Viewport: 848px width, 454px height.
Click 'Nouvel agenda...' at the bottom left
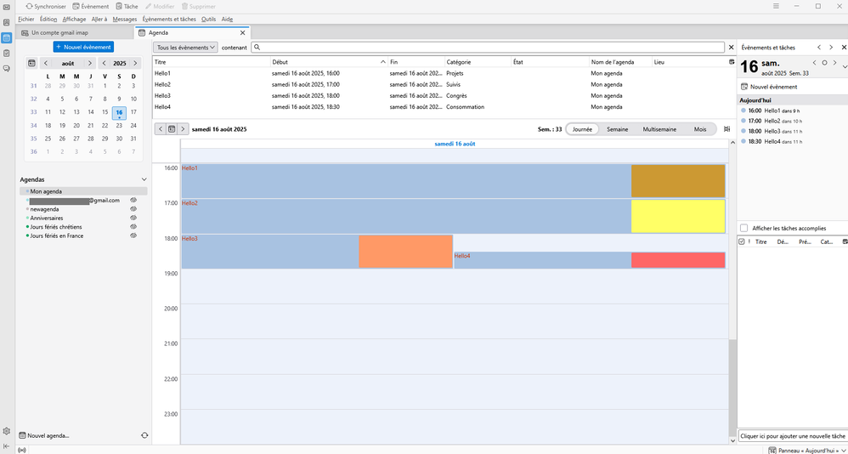pyautogui.click(x=48, y=435)
